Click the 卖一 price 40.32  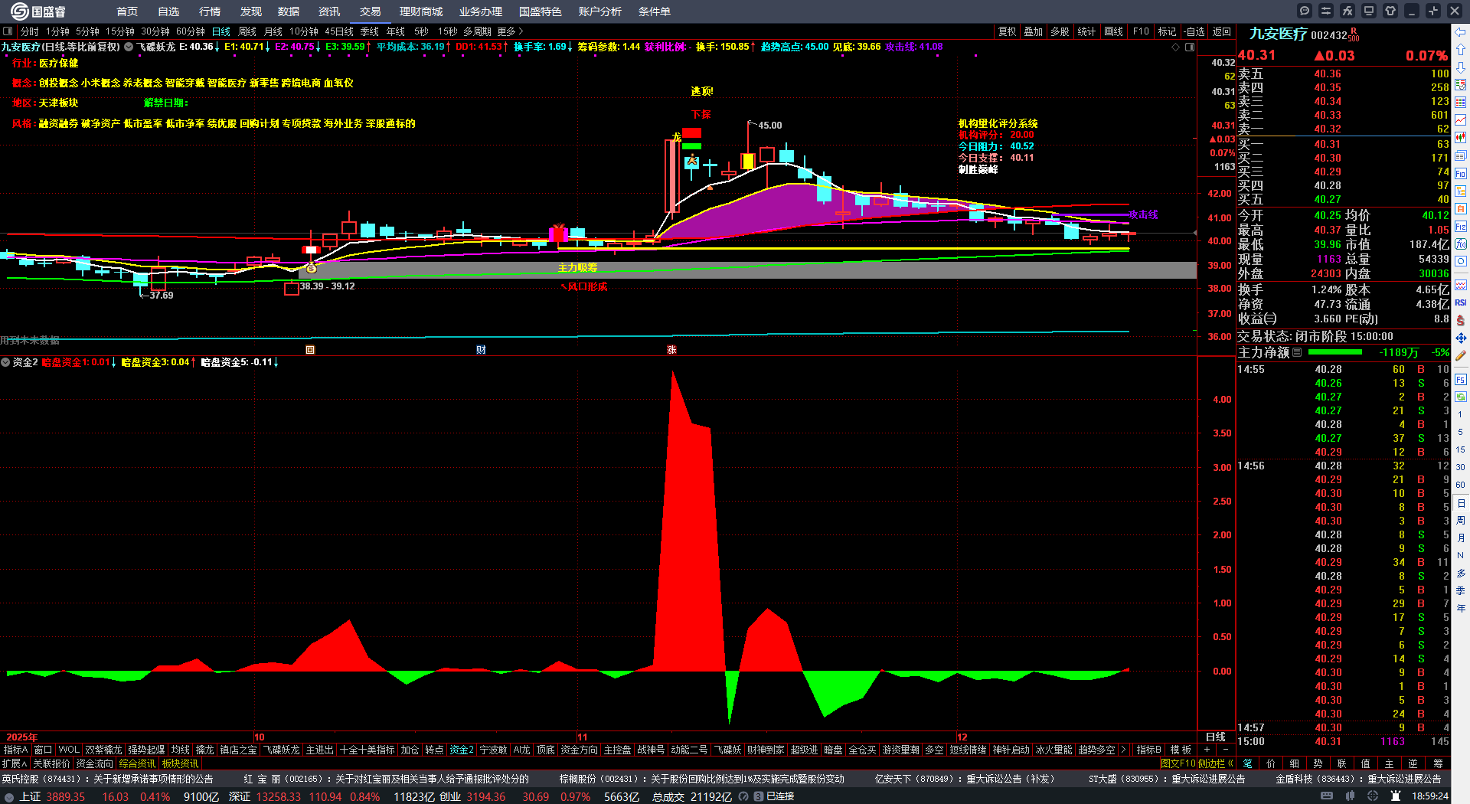(x=1328, y=129)
